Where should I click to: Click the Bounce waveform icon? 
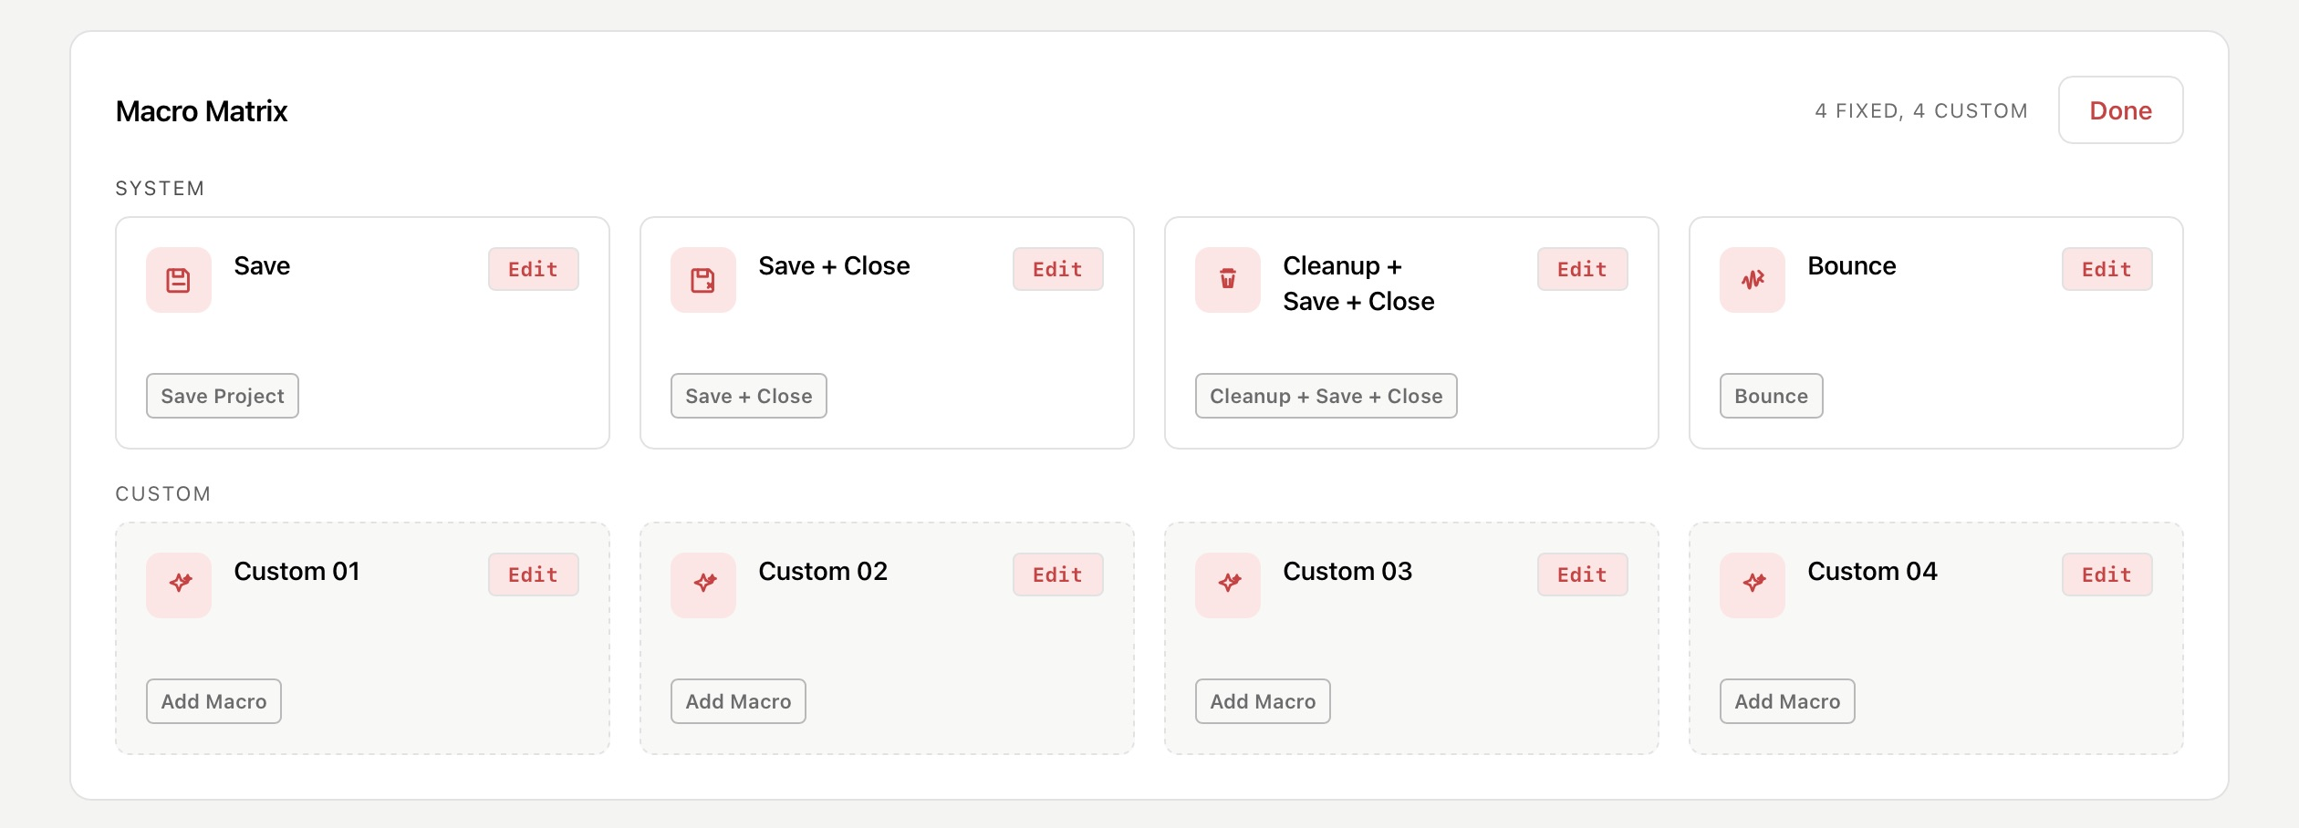1753,280
